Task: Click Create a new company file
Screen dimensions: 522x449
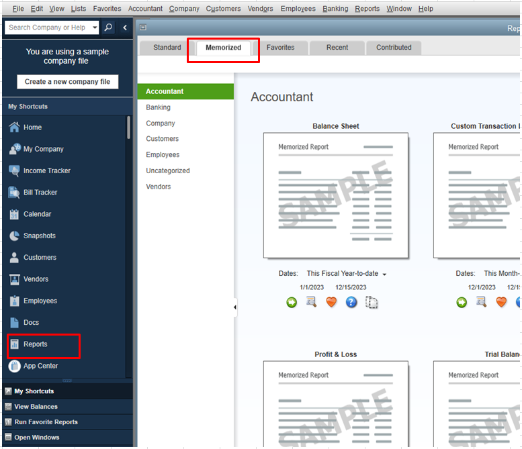Action: point(67,82)
